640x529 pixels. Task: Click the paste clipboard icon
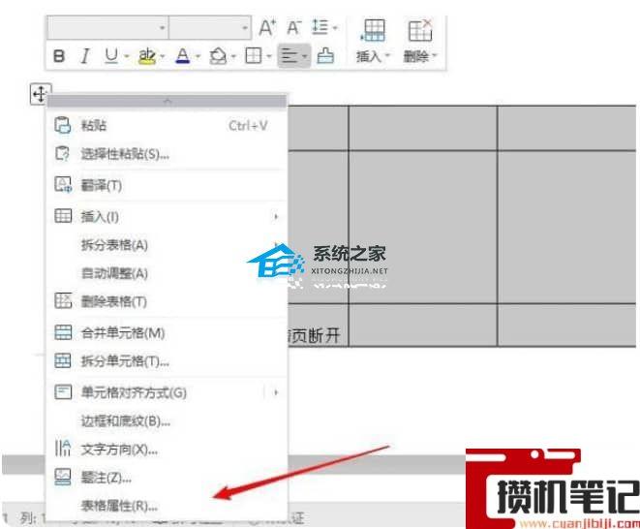click(63, 125)
